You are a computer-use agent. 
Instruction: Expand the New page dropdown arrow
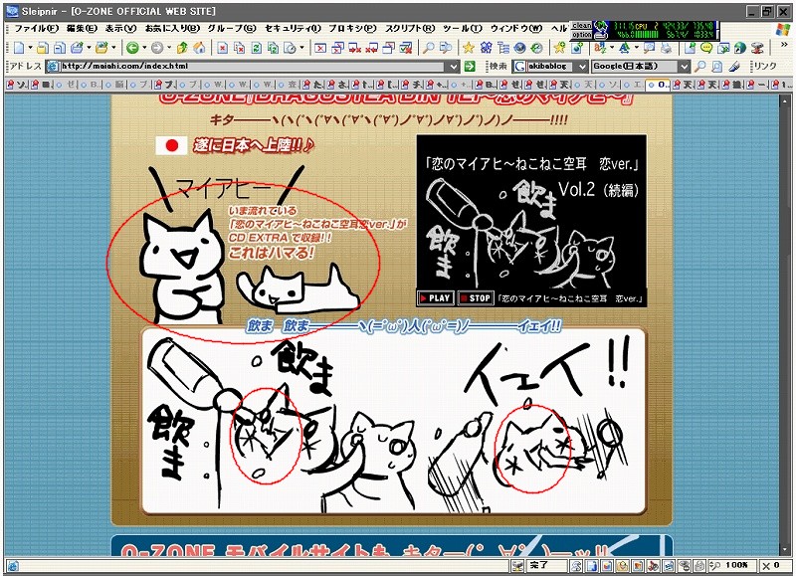(30, 48)
